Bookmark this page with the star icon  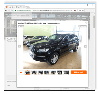tap(83, 10)
